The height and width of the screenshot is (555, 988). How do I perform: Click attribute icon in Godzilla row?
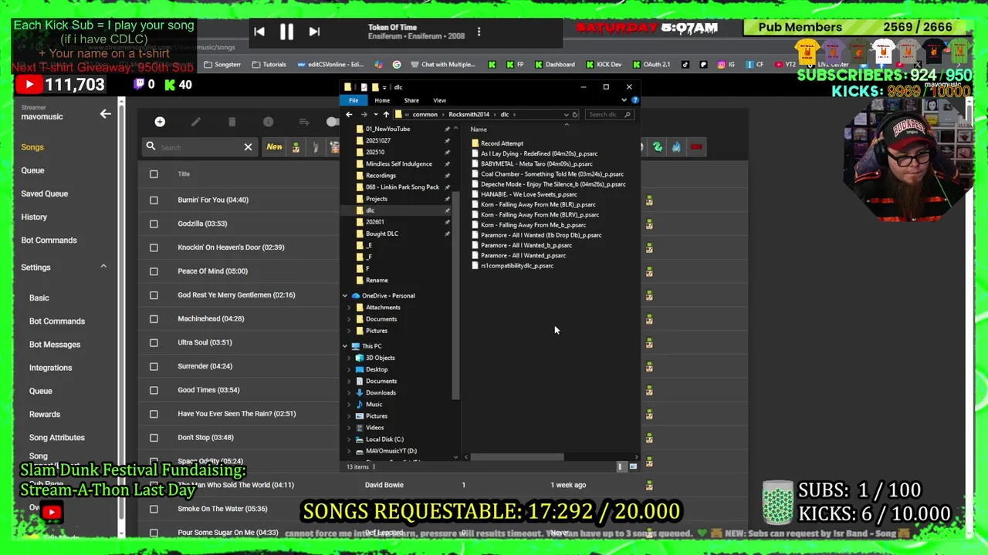(x=649, y=224)
